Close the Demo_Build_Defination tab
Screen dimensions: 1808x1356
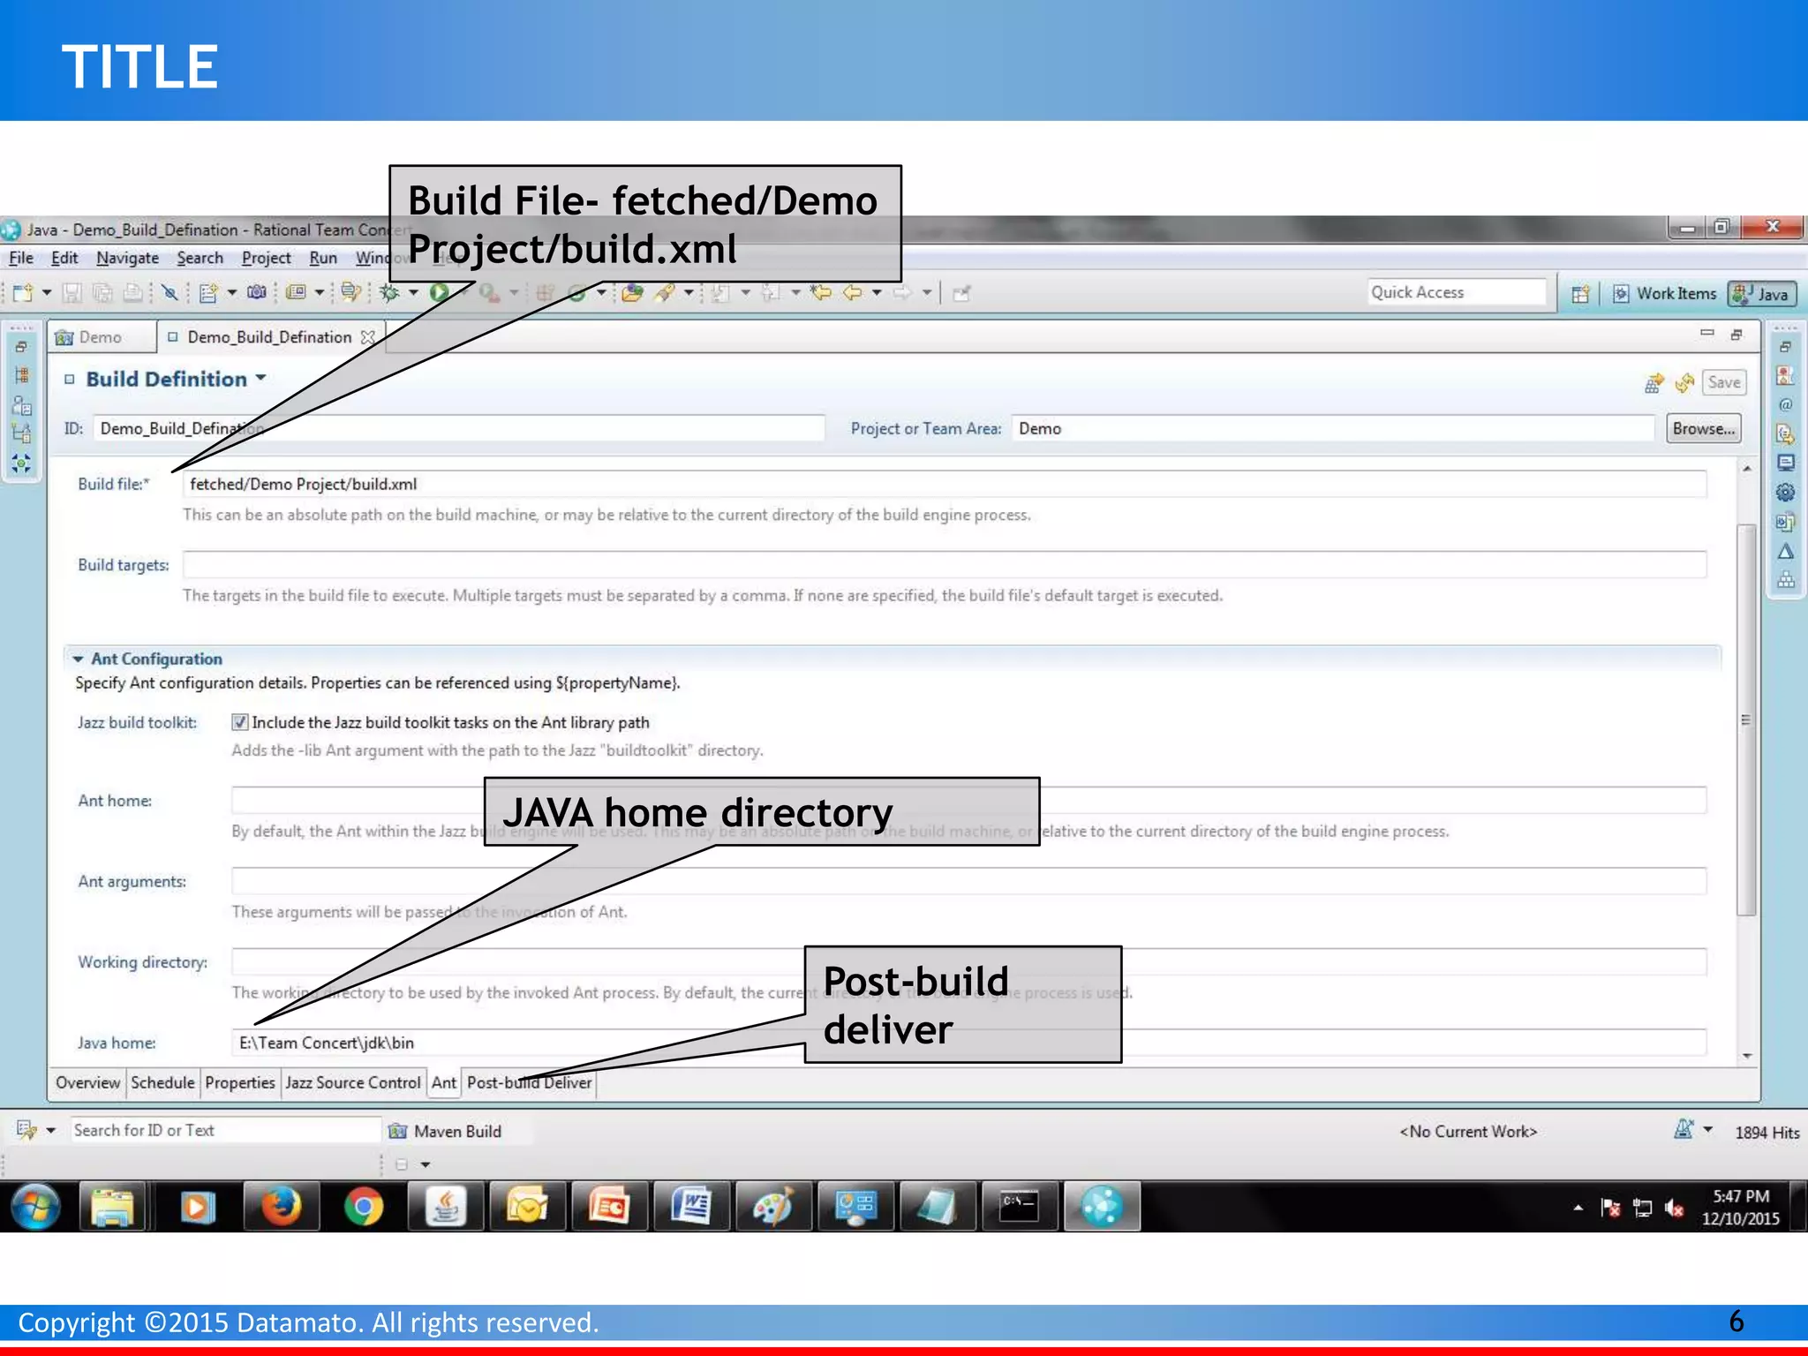368,337
